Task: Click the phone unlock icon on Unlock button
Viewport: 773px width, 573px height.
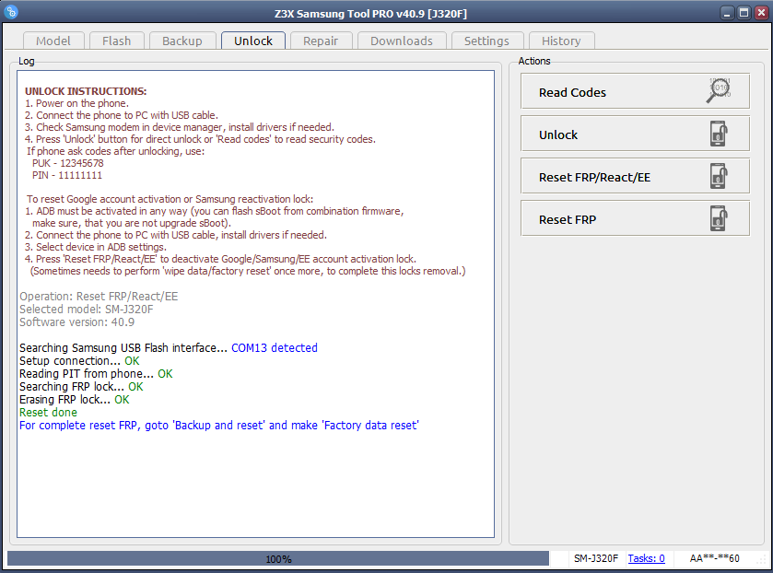Action: tap(719, 134)
